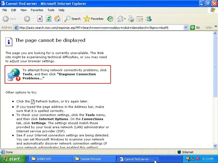Click the page scrollbar down arrow
The image size is (218, 163).
coord(215,146)
